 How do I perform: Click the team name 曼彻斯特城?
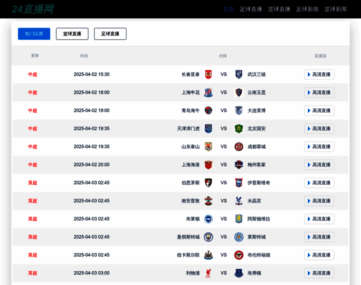(x=188, y=237)
